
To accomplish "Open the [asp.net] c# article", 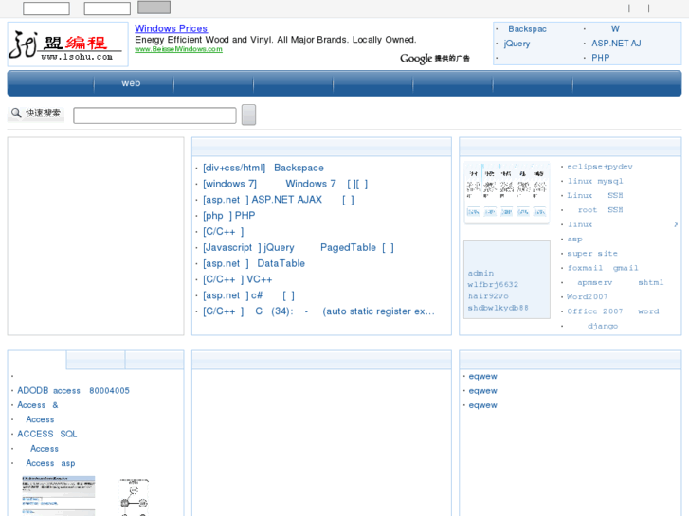I will coord(248,295).
